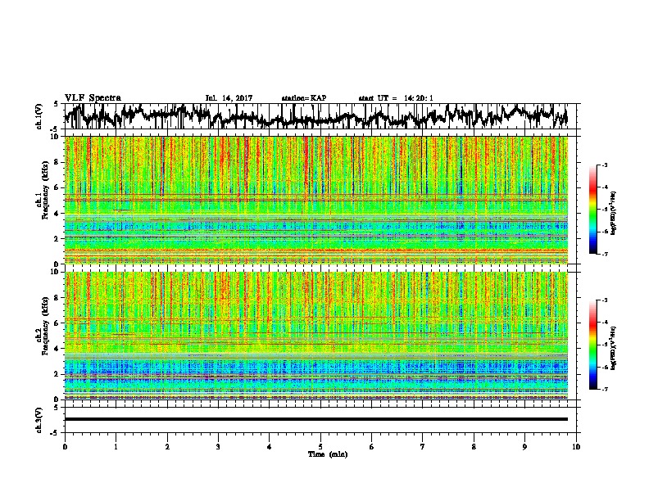Screen dimensions: 649x501
Task: Click the "10" kHz tick of ch.2 spectrogram
Action: tap(57, 272)
